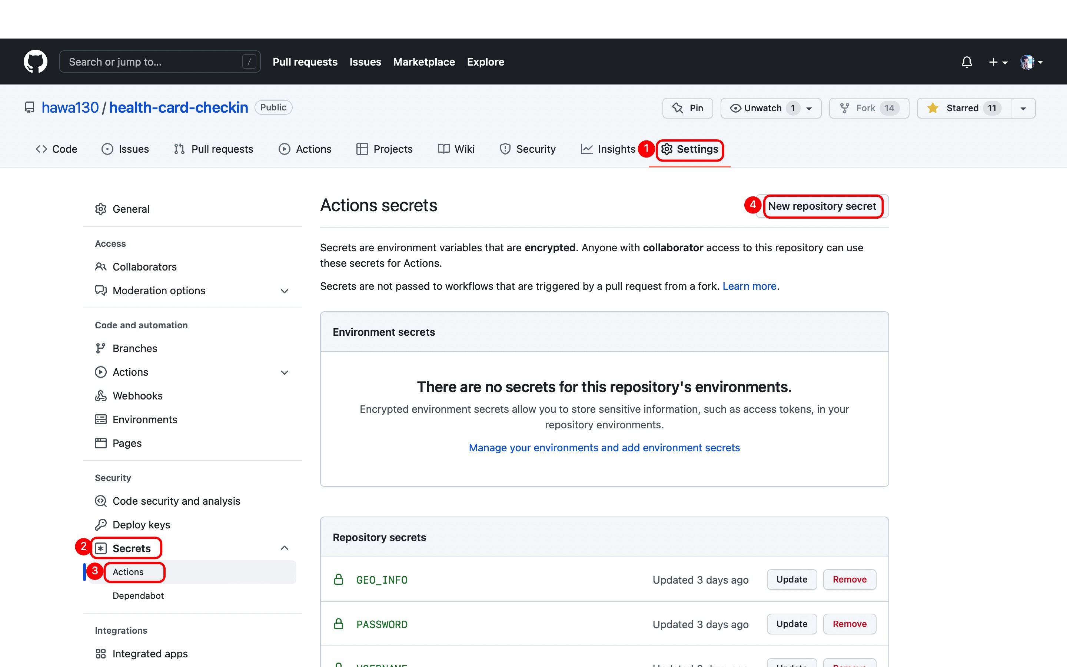Click the Fork button
The image size is (1067, 667).
coord(868,108)
